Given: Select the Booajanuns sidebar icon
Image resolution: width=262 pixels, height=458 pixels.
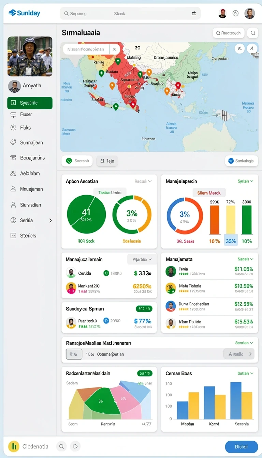Looking at the screenshot, I should click(13, 158).
